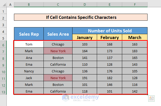The image size is (161, 106).
Task: Open the Quick Analysis icon below table
Action: coord(151,99)
